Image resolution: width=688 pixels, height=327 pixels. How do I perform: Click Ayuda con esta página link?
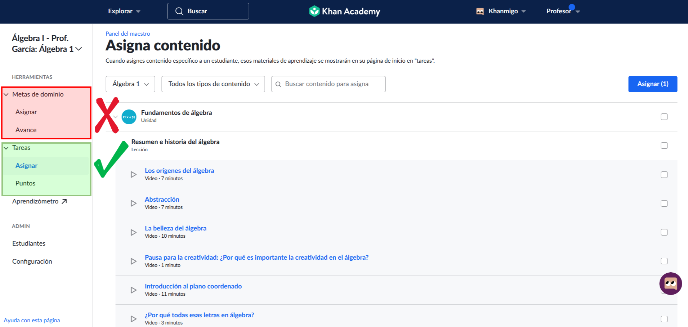point(32,321)
